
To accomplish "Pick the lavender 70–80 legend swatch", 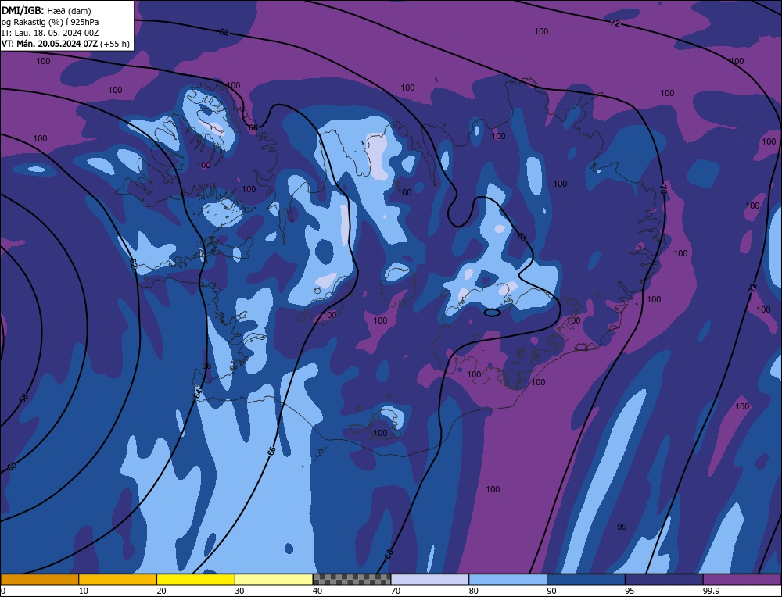I will click(x=430, y=580).
